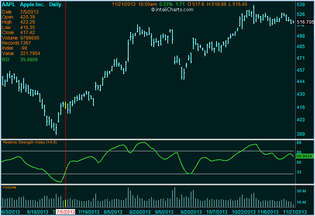Click the 471 price axis label
Viewport: 315px width, 216px height.
[x=301, y=58]
